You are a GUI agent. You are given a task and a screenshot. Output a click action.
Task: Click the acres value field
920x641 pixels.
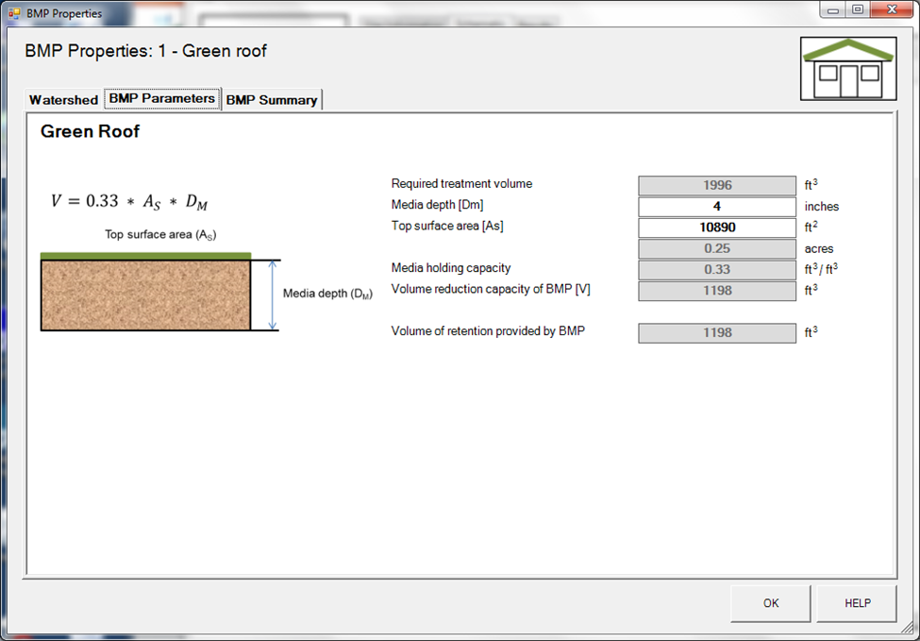[717, 249]
